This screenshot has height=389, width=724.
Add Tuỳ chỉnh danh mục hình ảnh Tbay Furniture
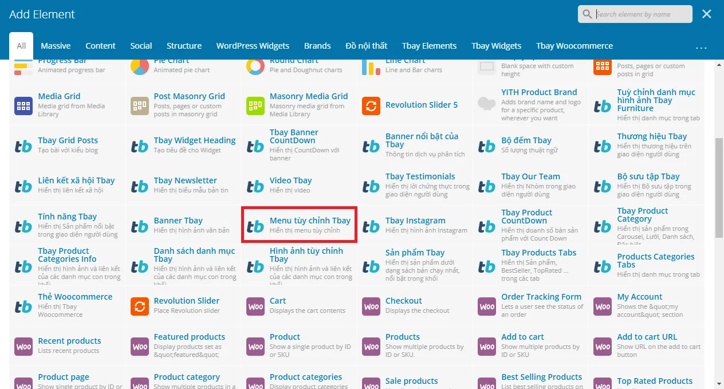(x=647, y=106)
